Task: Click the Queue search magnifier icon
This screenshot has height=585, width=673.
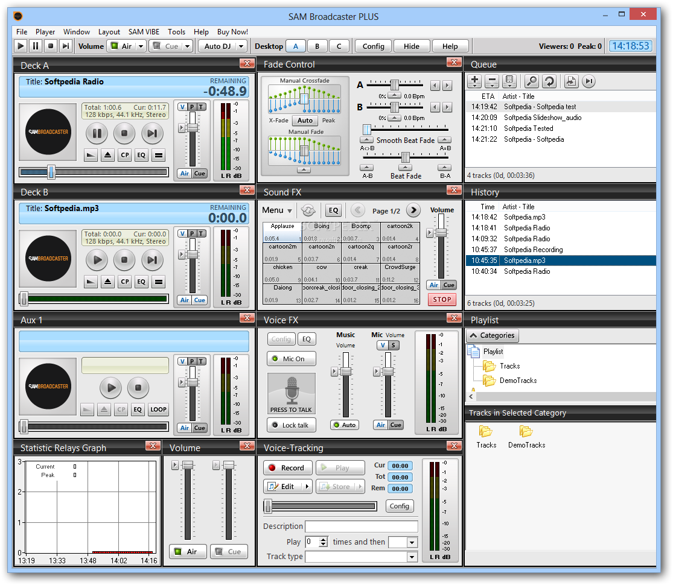Action: tap(532, 81)
